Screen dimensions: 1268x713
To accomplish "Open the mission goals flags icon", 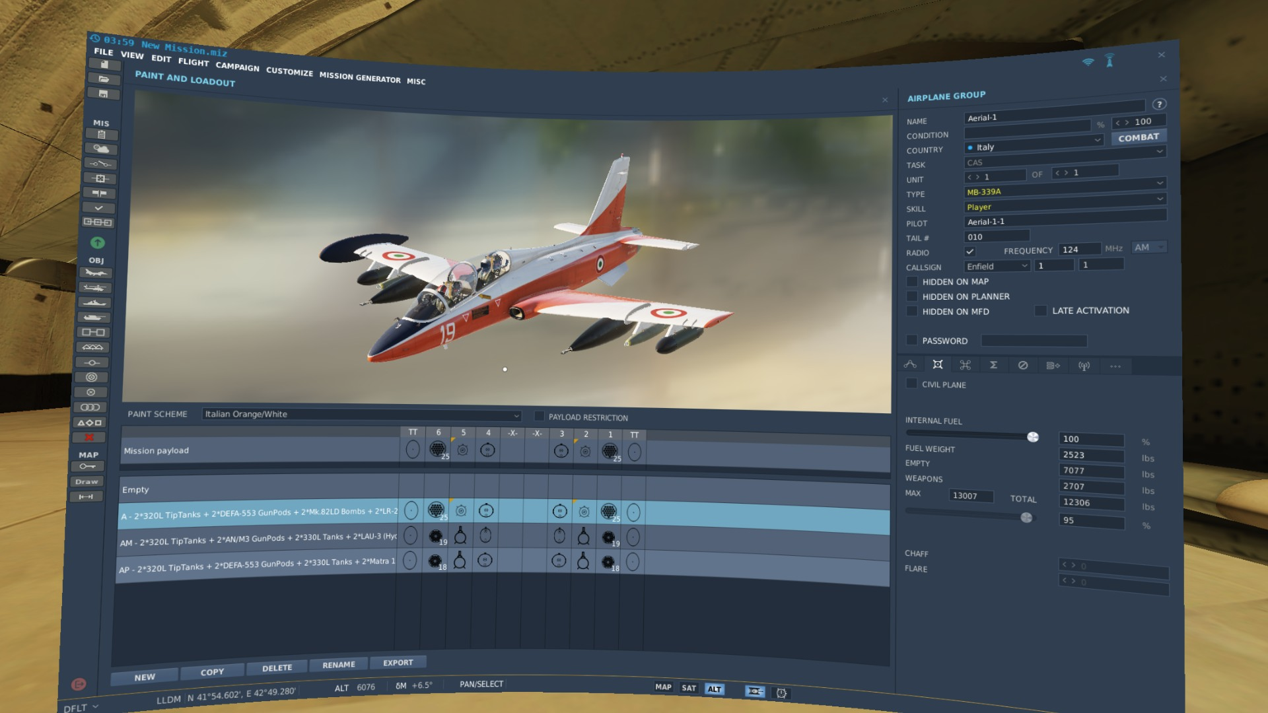I will tap(100, 193).
